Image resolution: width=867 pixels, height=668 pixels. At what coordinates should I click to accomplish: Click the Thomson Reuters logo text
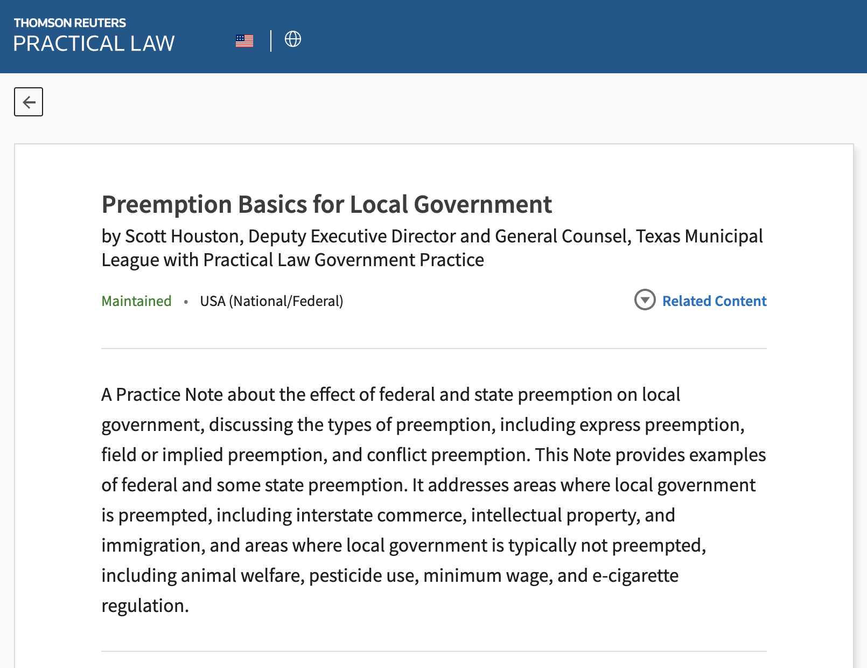(70, 23)
